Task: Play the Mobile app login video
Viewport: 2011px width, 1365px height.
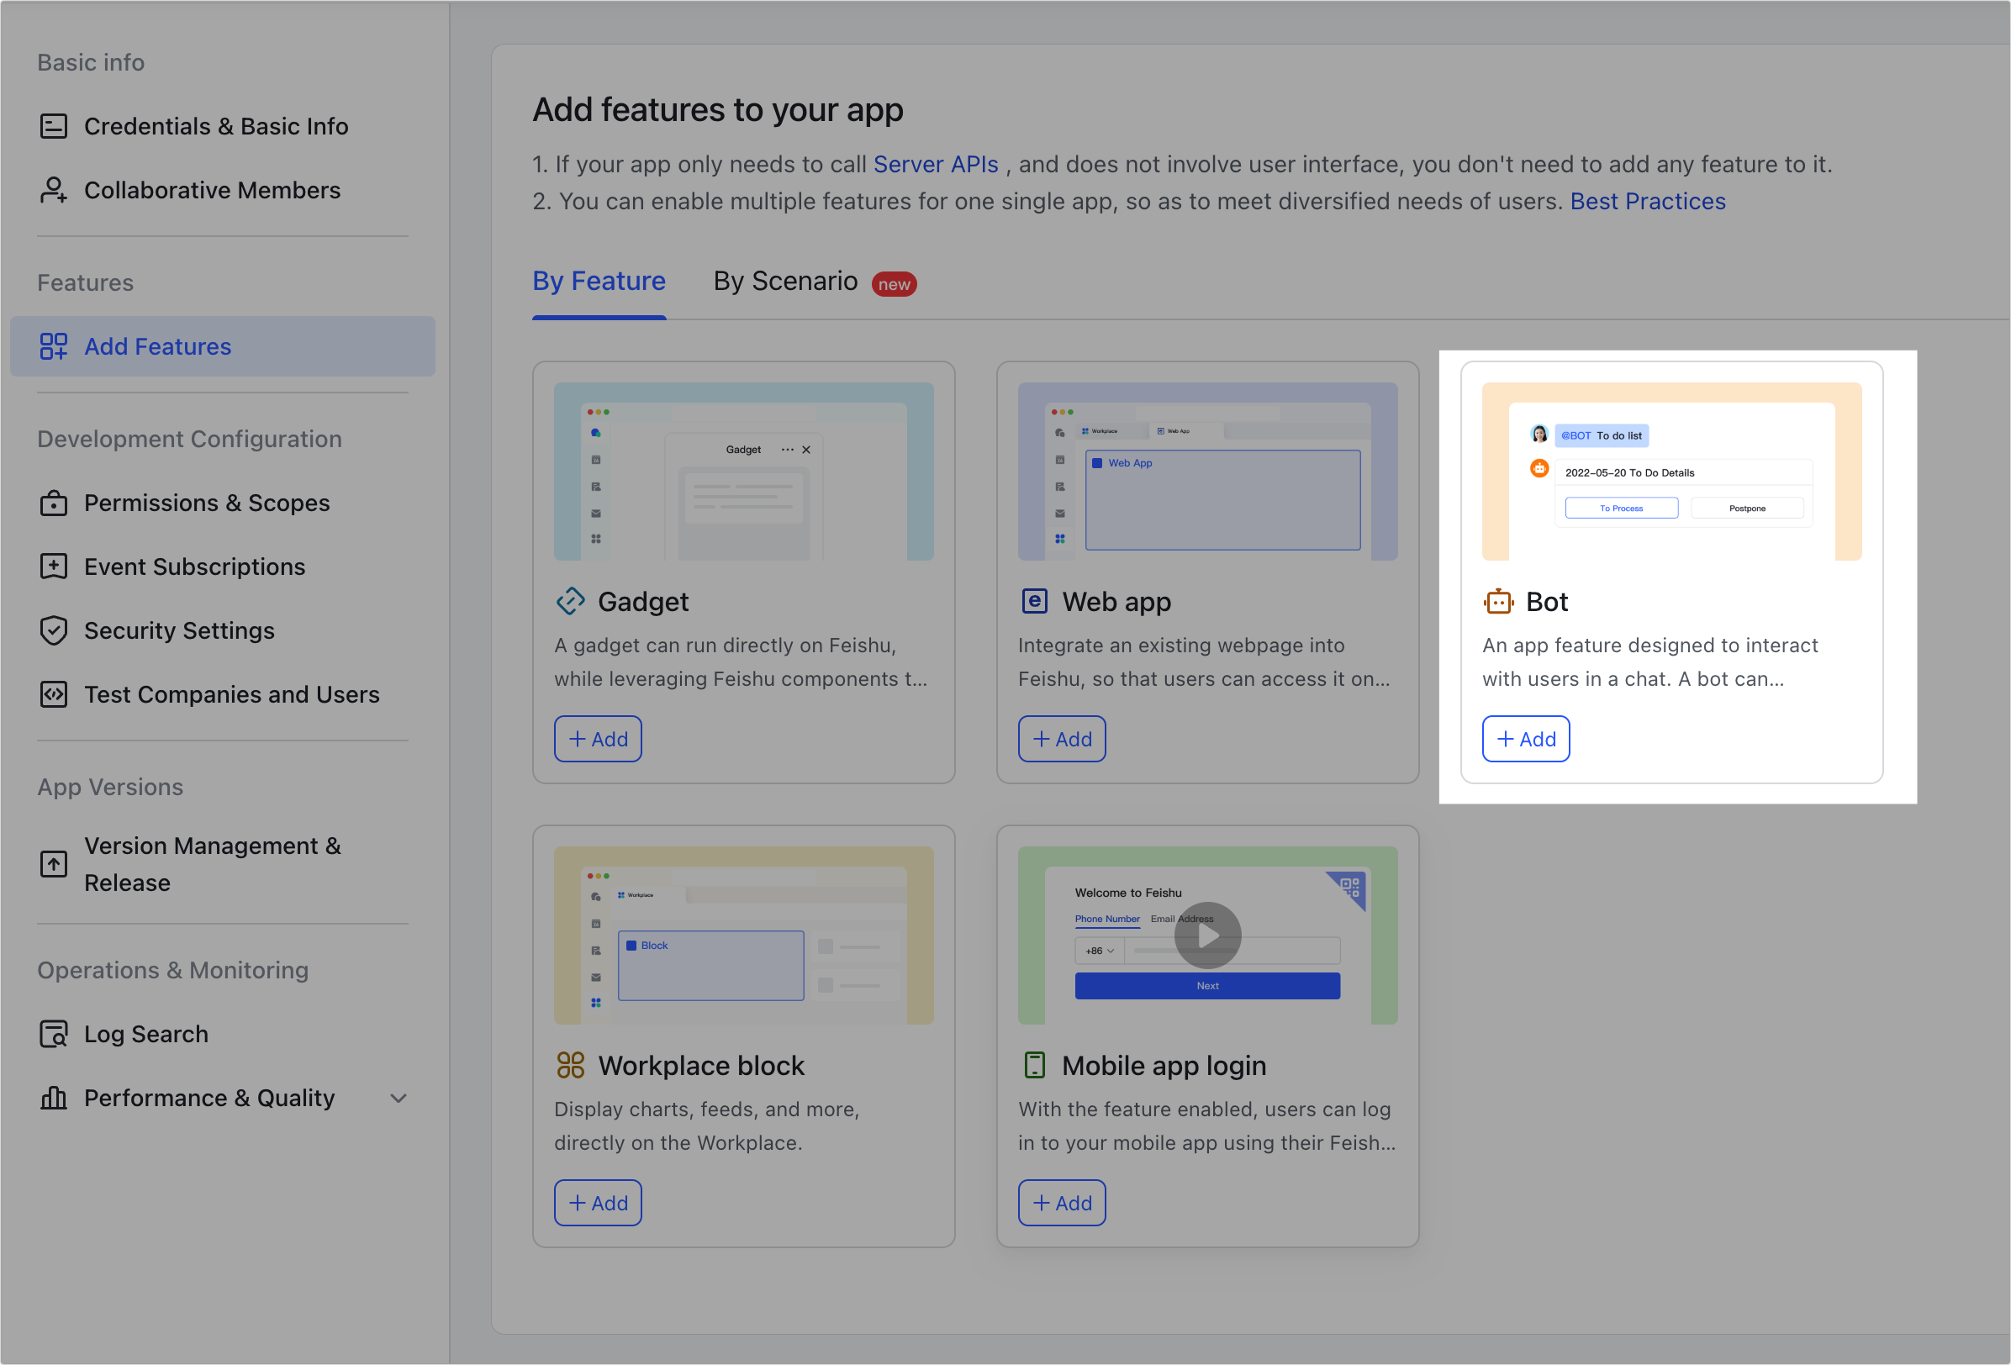Action: click(x=1207, y=936)
